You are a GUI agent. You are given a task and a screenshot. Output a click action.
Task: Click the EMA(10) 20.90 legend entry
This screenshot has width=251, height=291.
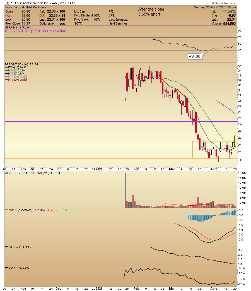(x=16, y=67)
